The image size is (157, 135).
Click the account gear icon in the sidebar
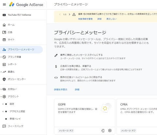(x=4, y=96)
